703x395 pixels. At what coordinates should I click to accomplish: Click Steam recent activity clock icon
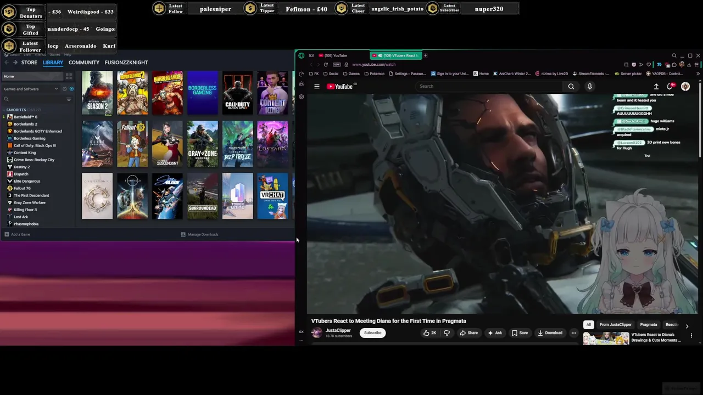(64, 89)
